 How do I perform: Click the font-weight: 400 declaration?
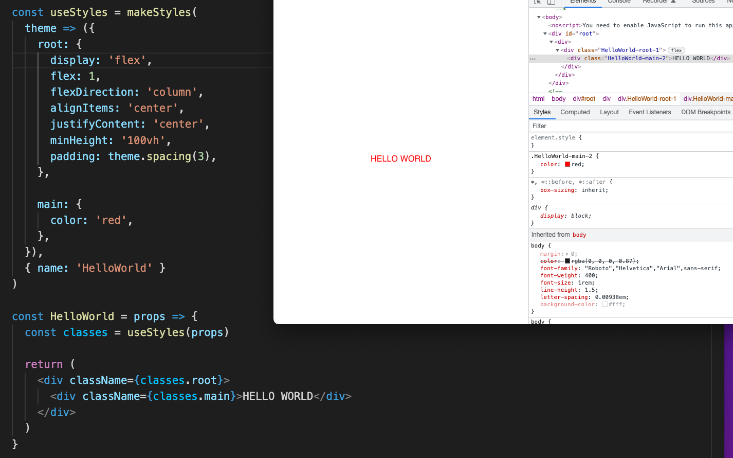point(569,276)
